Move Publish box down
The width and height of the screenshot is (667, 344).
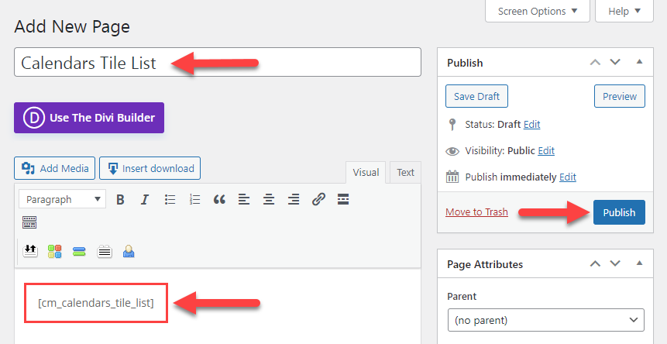[615, 62]
